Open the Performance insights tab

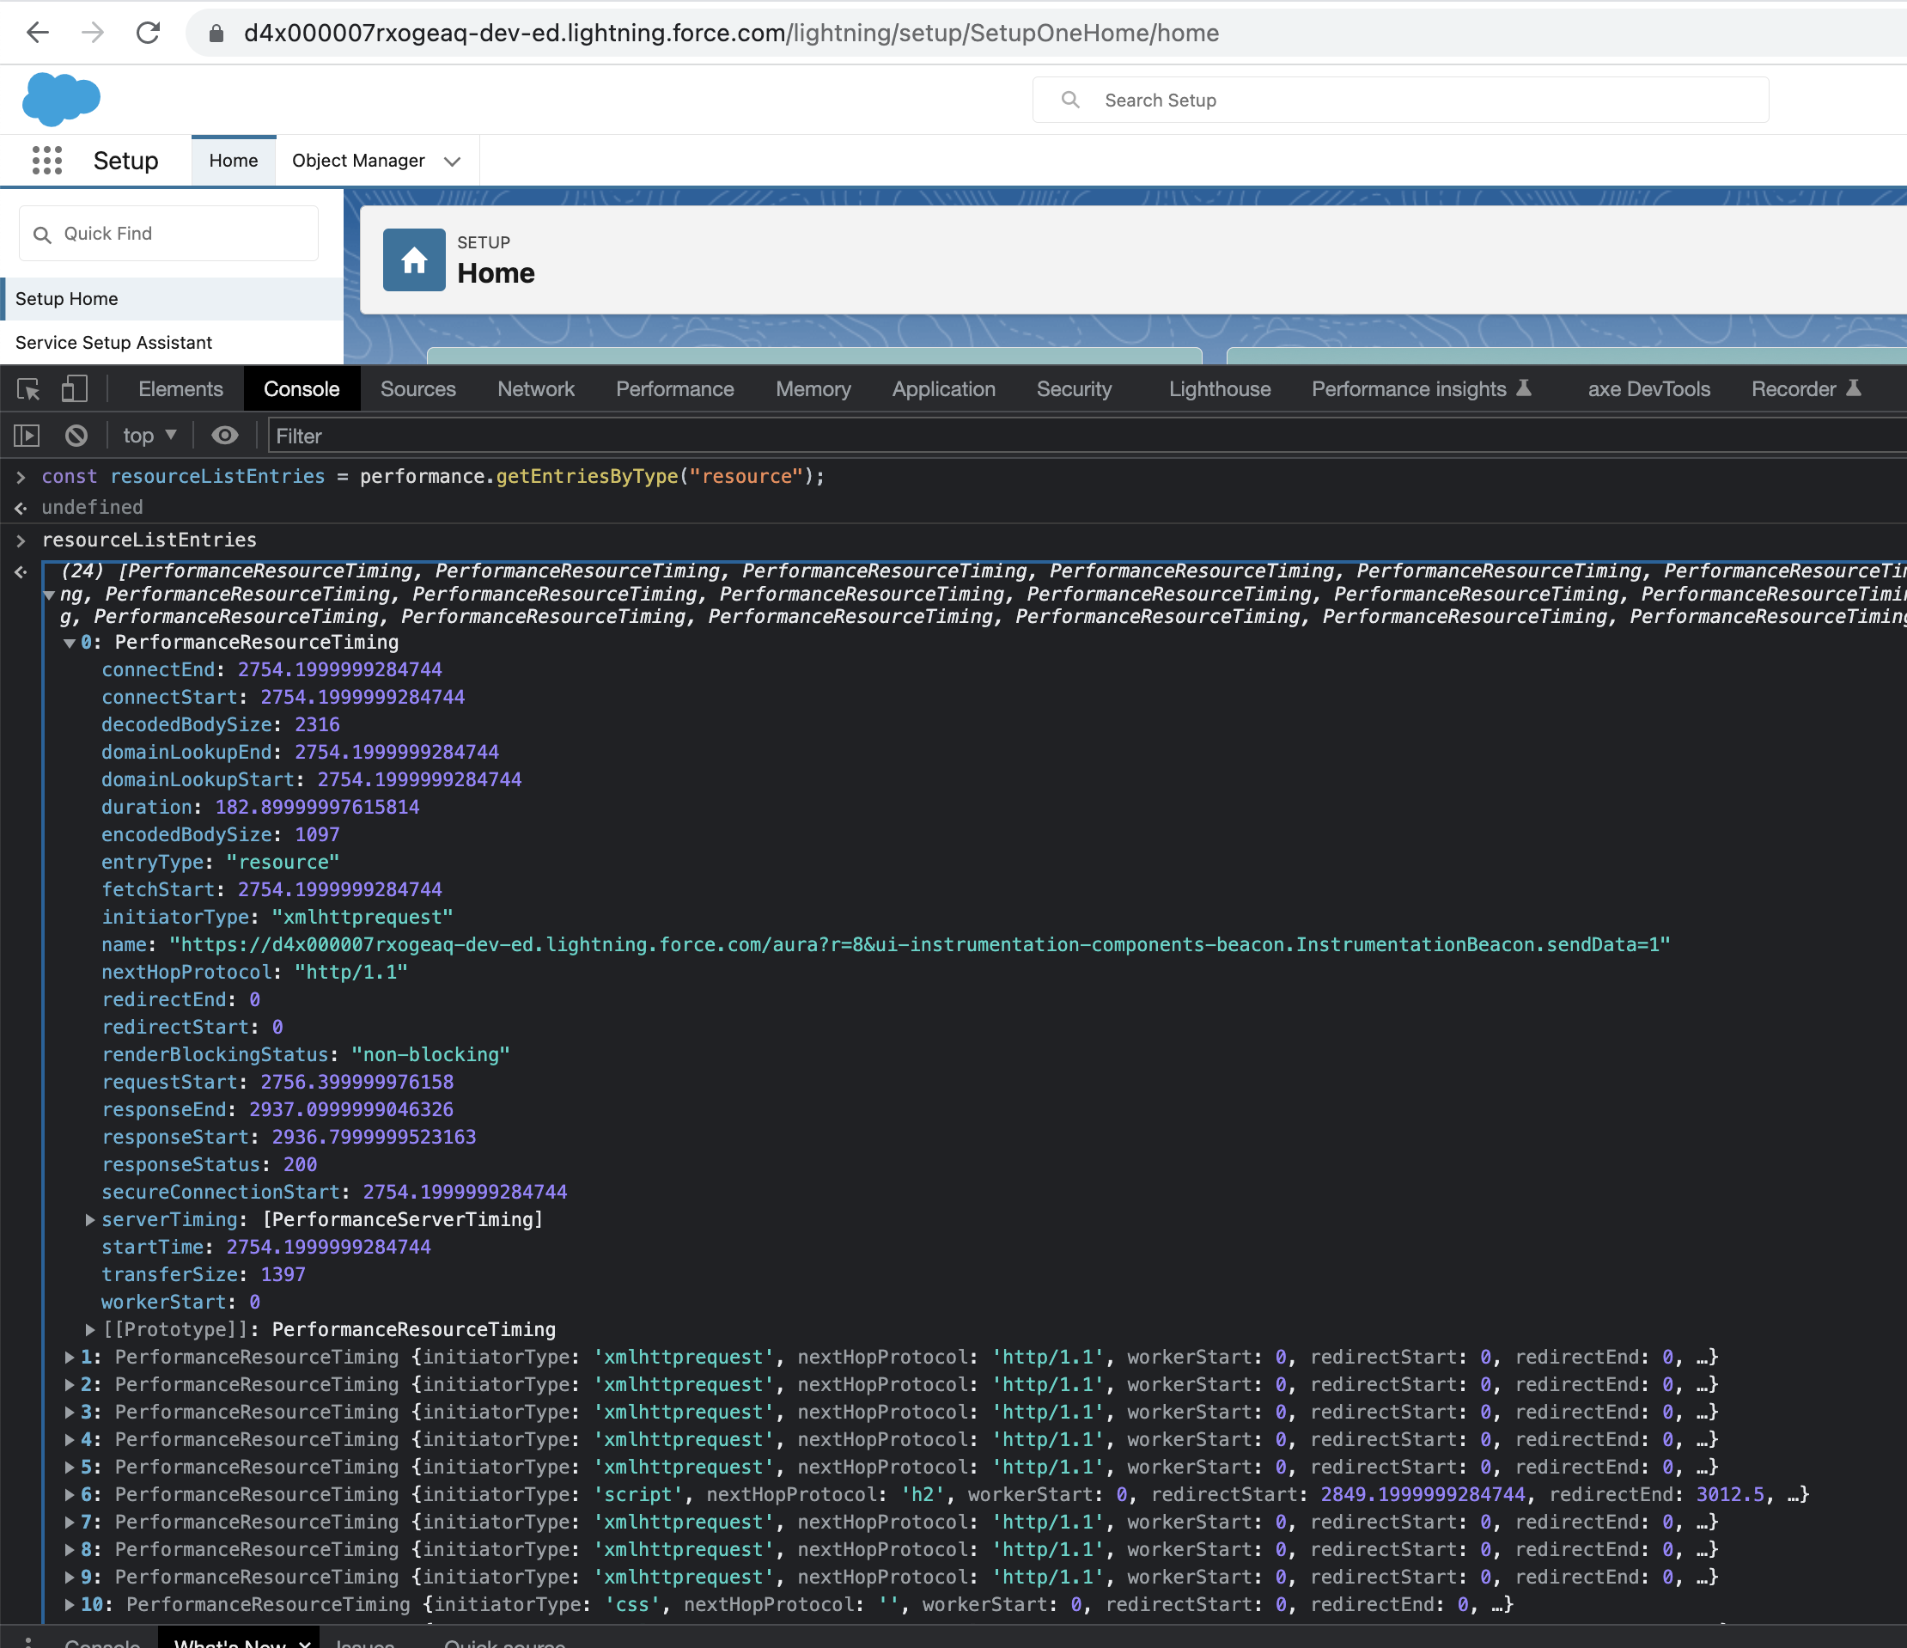click(1421, 389)
